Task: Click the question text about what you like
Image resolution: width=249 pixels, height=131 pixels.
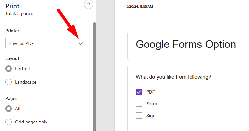Action: coord(173,77)
